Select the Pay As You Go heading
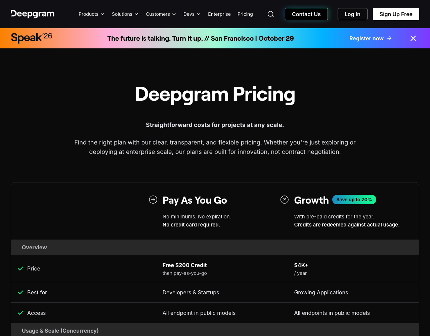The image size is (430, 336). 195,200
